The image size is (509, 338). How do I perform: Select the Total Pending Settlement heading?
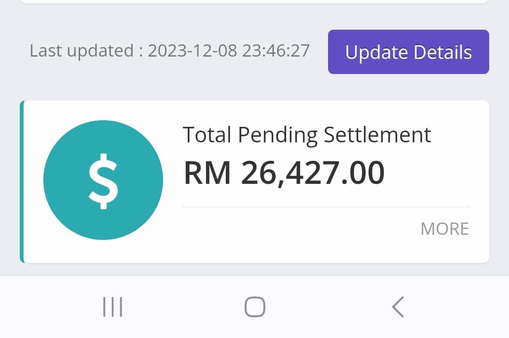306,135
